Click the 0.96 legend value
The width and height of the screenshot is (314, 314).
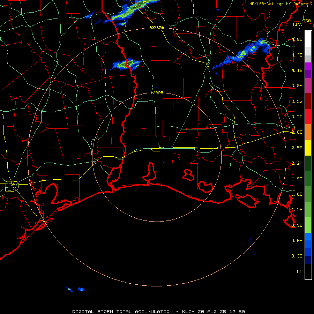click(x=297, y=225)
